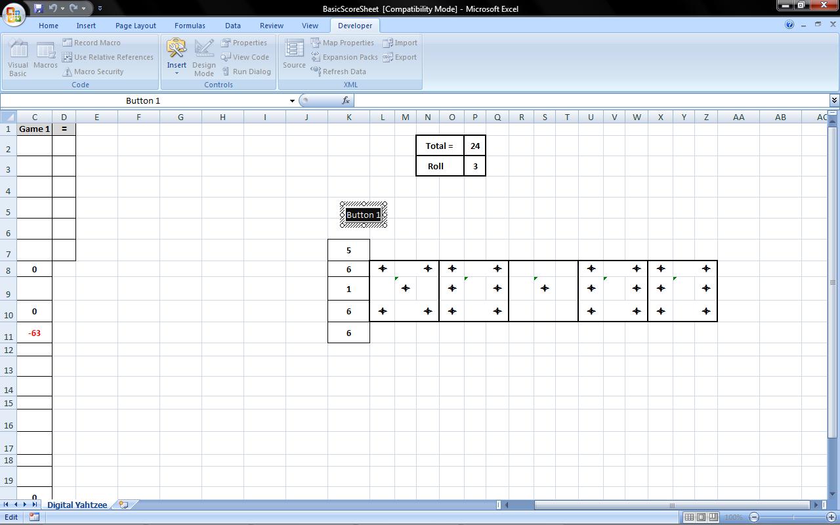The width and height of the screenshot is (840, 525).
Task: Click the XML Export button
Action: coord(400,57)
